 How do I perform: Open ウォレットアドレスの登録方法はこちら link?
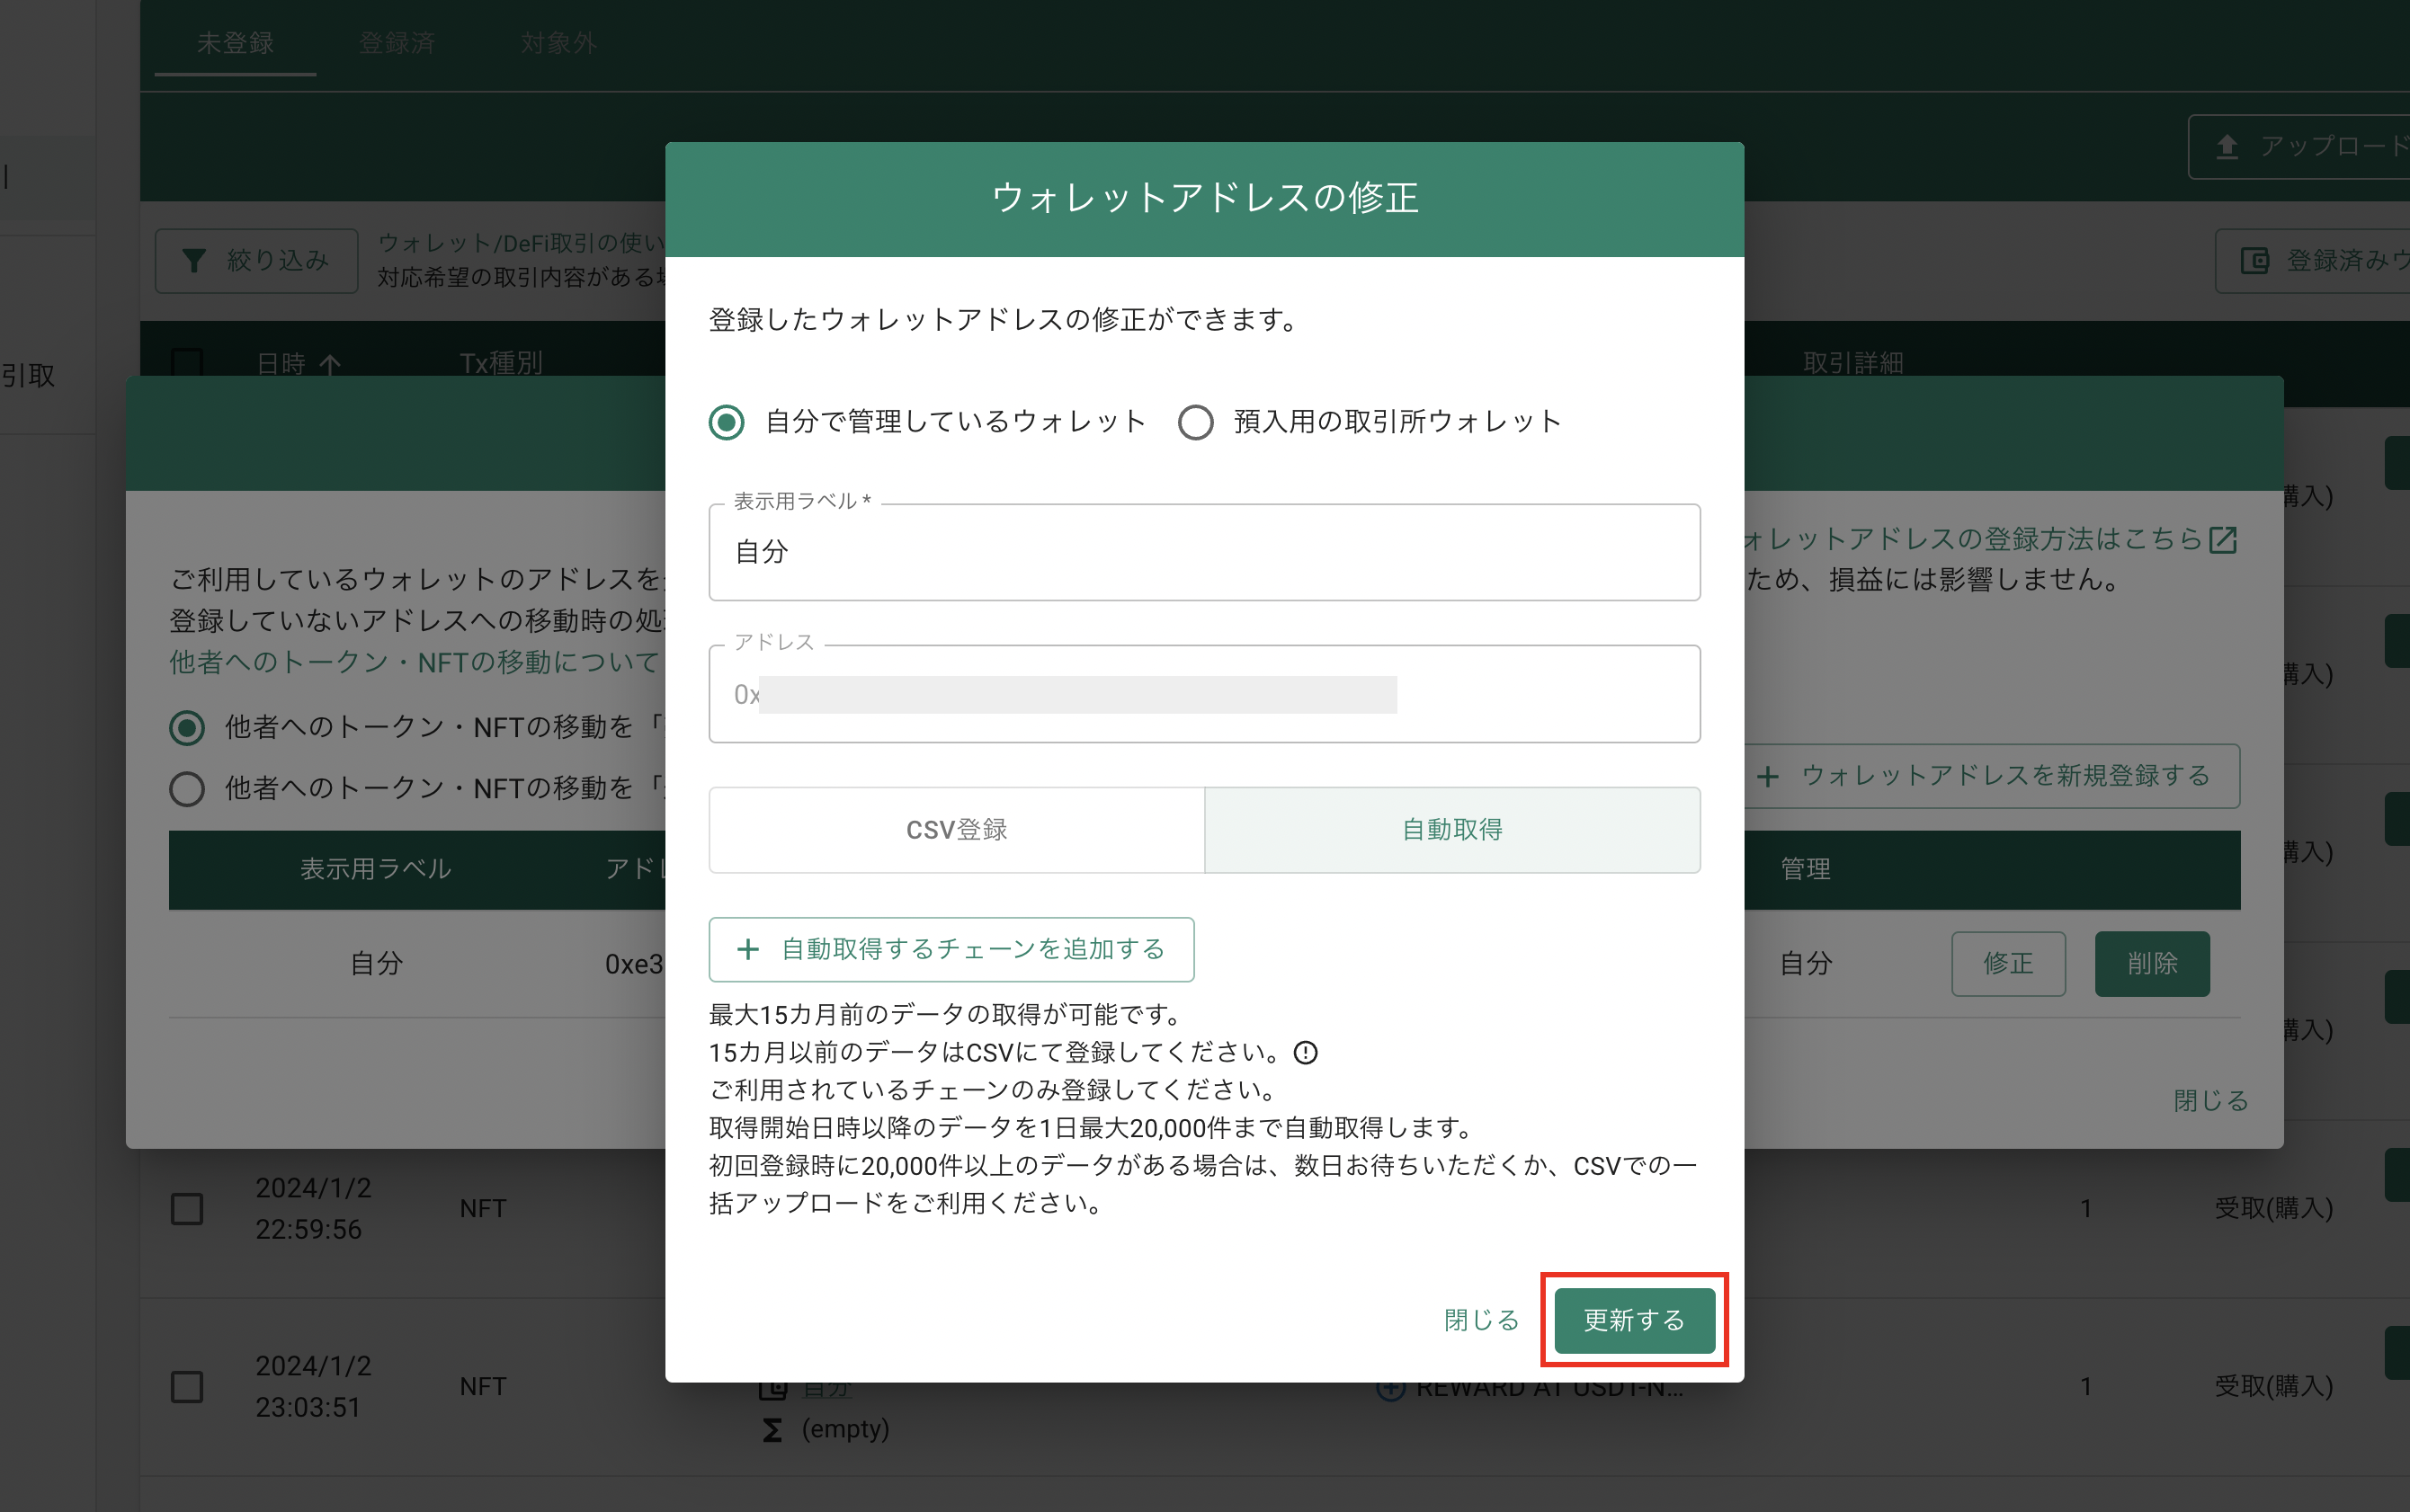pos(1971,539)
